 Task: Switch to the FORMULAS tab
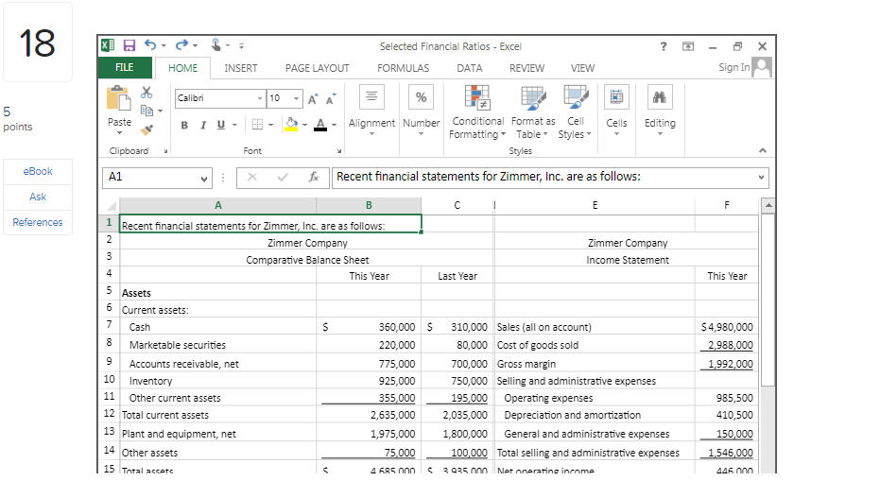tap(403, 68)
